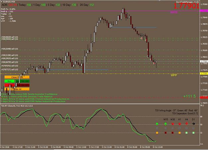Click the 10 Day: 130 ADR value
This screenshot has height=150, width=208.
pyautogui.click(x=69, y=5)
